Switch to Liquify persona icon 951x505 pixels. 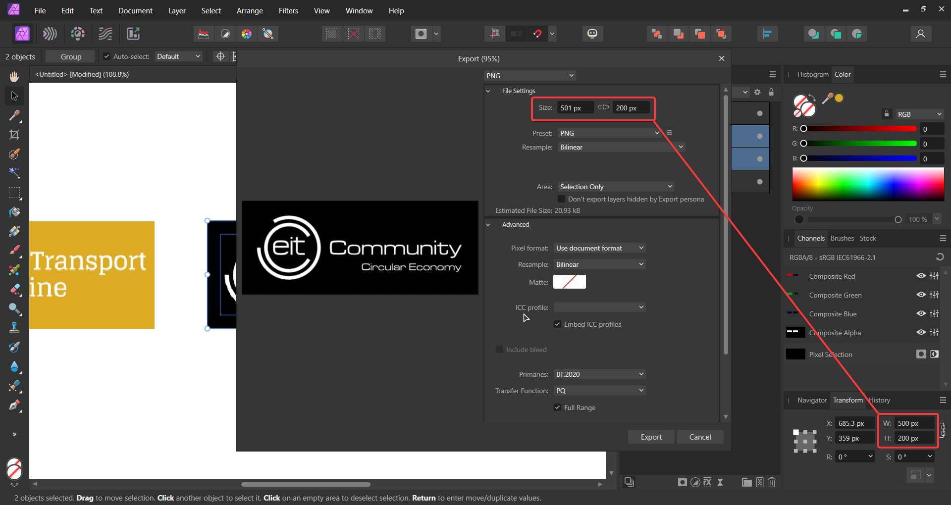50,34
